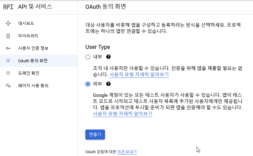Image resolution: width=253 pixels, height=156 pixels.
Task: Open 사용자 유형 자세히 알아보기 link under 외부
Action: click(x=123, y=114)
